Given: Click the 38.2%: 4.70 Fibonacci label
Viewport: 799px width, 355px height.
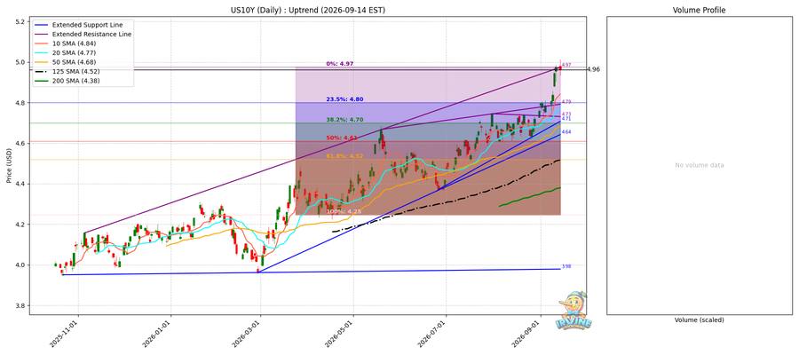Looking at the screenshot, I should [x=344, y=120].
